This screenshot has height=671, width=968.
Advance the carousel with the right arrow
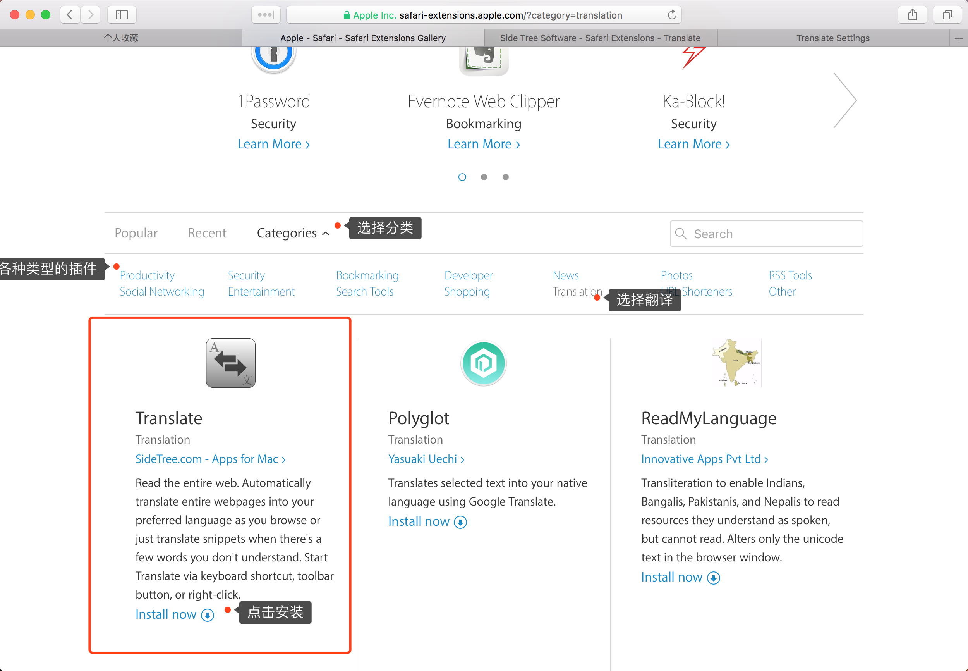(845, 100)
